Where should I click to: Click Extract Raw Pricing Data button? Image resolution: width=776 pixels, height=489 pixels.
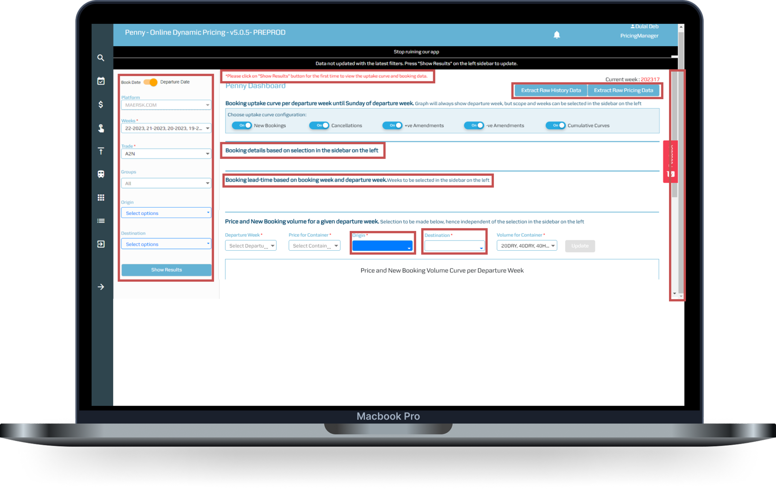(623, 90)
